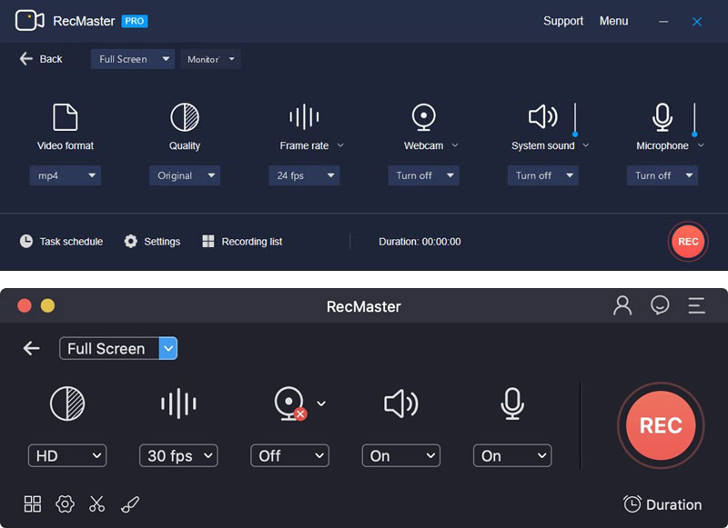Click the PRO badge
Image resolution: width=728 pixels, height=528 pixels.
(x=135, y=21)
